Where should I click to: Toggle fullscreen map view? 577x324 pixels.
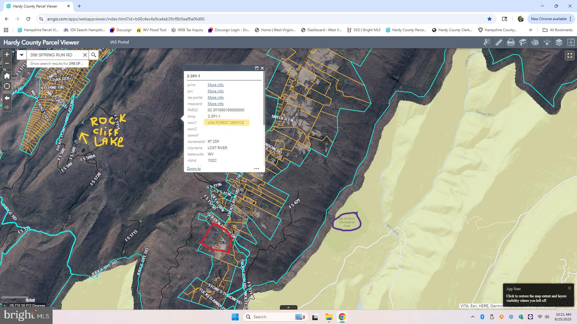click(569, 55)
